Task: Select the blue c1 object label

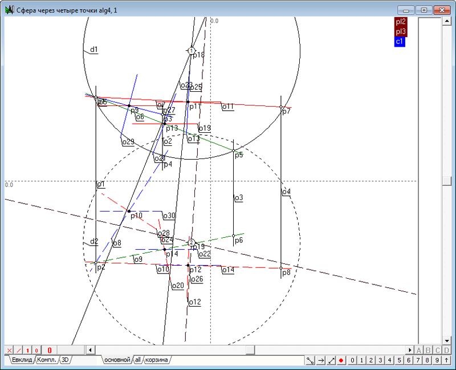Action: [x=400, y=41]
